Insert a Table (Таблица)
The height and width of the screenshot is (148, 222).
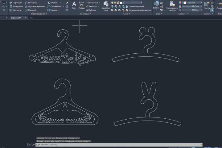[91, 10]
